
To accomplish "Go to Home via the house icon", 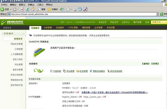I will [33, 10].
